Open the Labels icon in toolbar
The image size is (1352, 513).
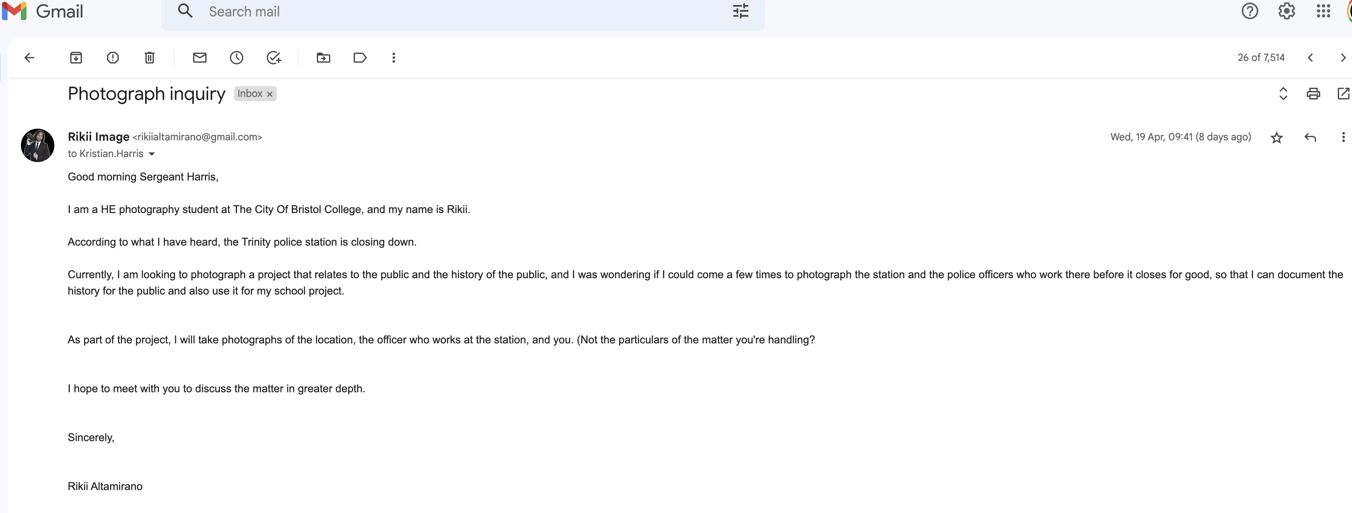pyautogui.click(x=360, y=58)
